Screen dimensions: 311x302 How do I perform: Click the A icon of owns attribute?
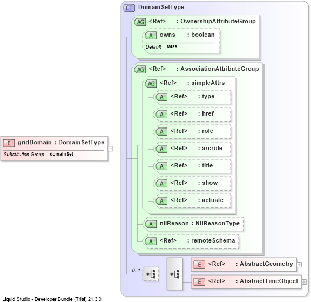coord(151,36)
